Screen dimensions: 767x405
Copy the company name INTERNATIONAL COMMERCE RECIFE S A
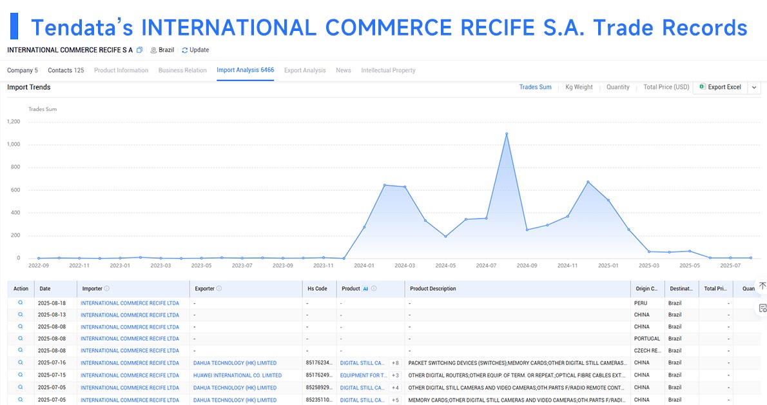(139, 50)
